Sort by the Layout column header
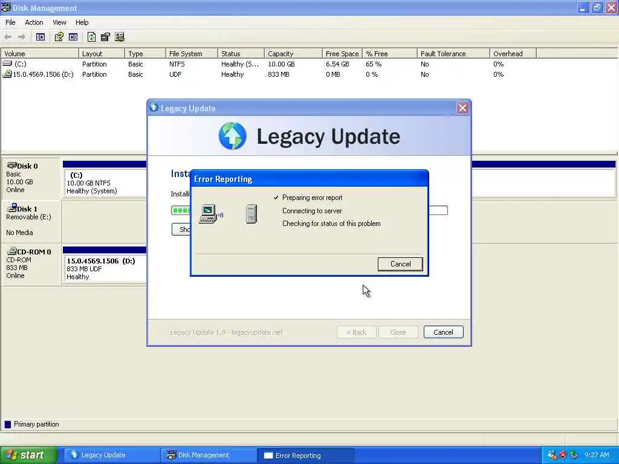 coord(102,54)
